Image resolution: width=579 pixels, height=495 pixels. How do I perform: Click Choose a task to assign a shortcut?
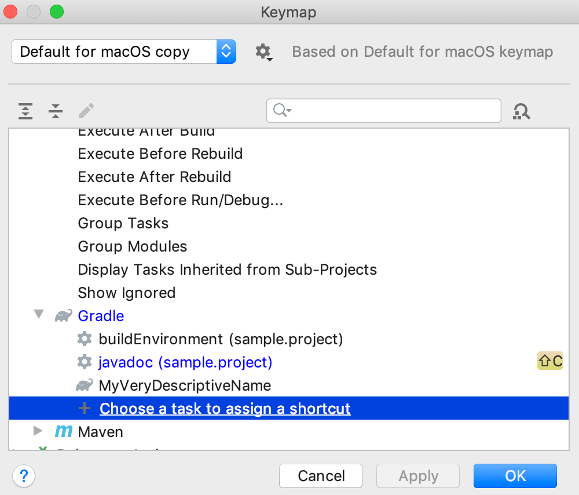225,409
